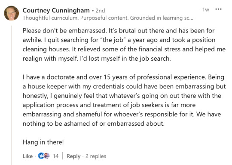Click the 2nd connection degree label

(100, 11)
